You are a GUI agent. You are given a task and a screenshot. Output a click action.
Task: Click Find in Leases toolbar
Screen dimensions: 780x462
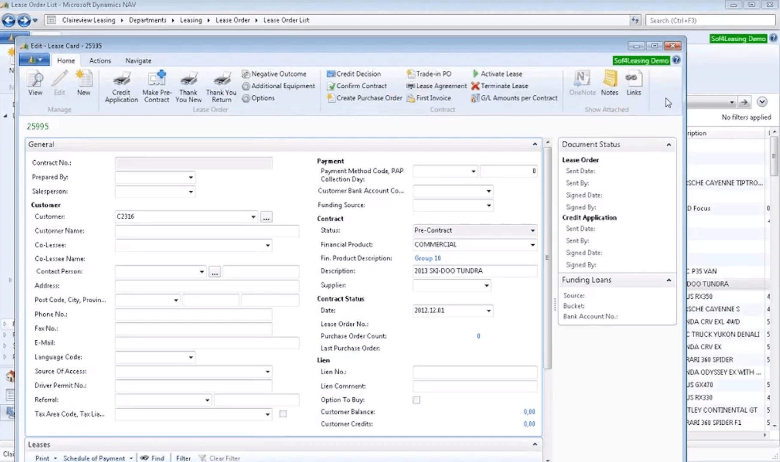pyautogui.click(x=153, y=458)
